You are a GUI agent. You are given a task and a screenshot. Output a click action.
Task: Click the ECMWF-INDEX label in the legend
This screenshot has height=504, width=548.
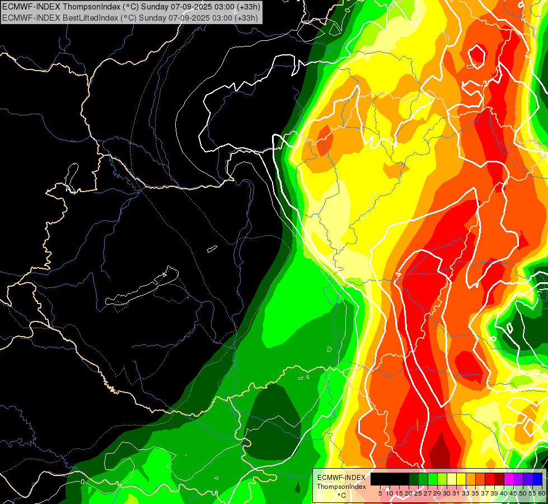point(341,478)
